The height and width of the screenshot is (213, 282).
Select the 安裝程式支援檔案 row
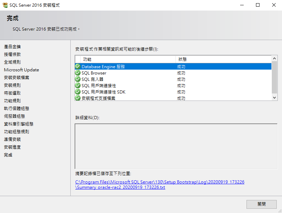(x=173, y=98)
